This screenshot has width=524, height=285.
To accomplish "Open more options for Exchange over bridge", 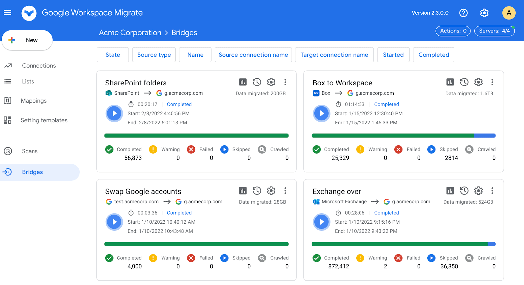I will point(492,191).
